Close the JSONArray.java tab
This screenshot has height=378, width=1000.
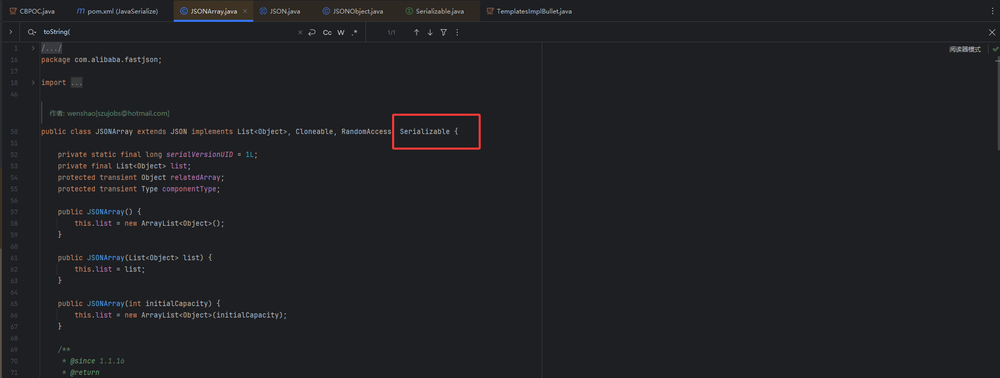coord(245,11)
